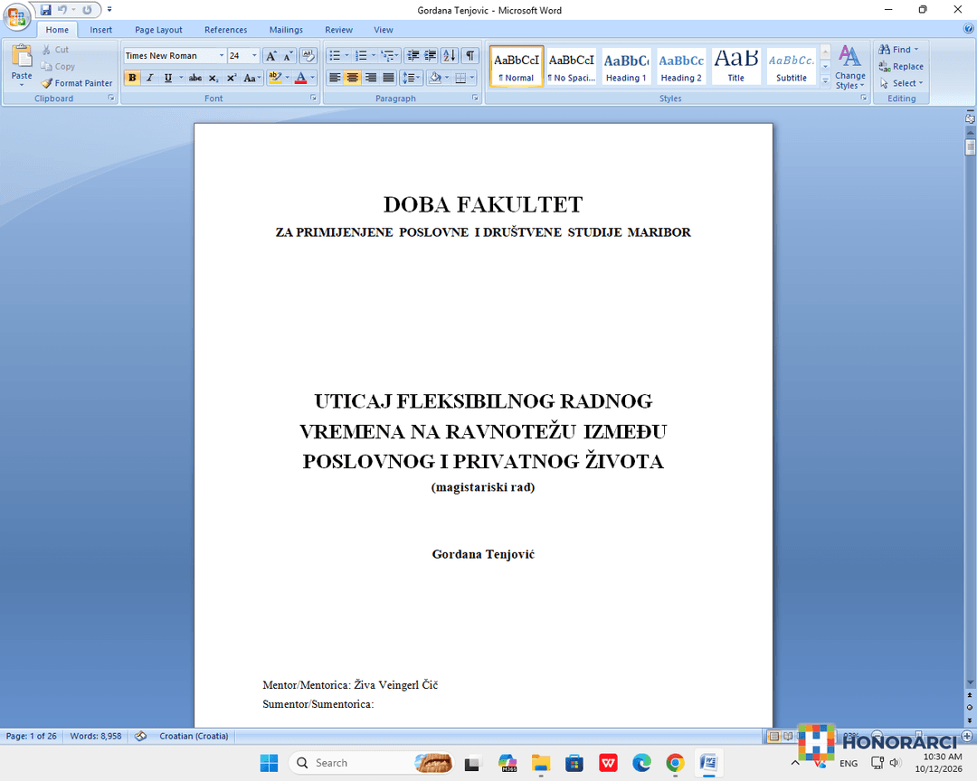The width and height of the screenshot is (977, 781).
Task: Click the Superscript button
Action: tap(232, 78)
